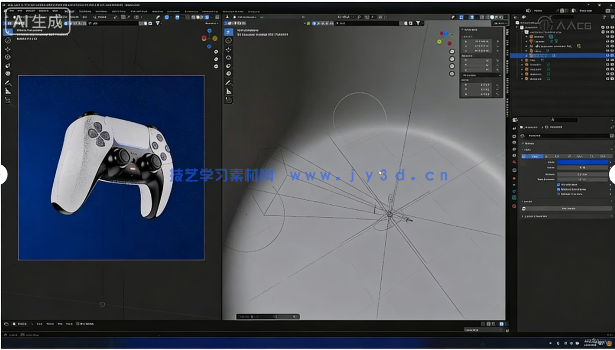Viewport: 615px width, 350px height.
Task: Click the blue Color swatch in World properties
Action: click(x=583, y=162)
